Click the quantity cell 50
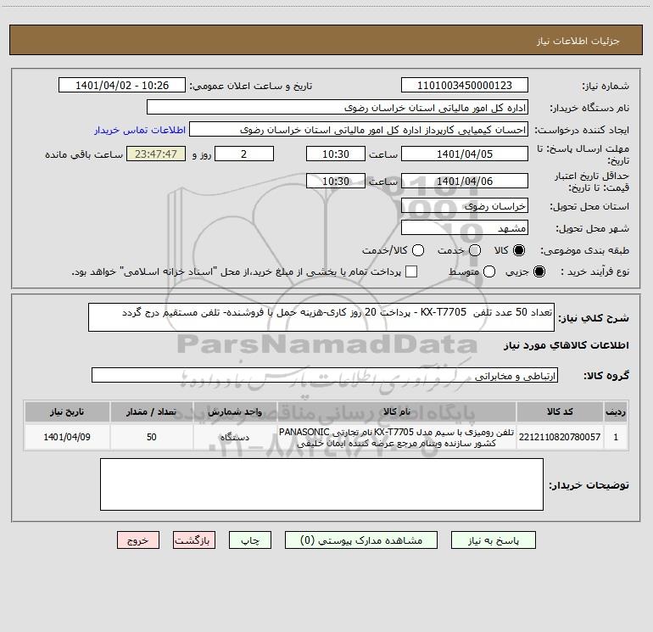The image size is (653, 632). point(152,437)
